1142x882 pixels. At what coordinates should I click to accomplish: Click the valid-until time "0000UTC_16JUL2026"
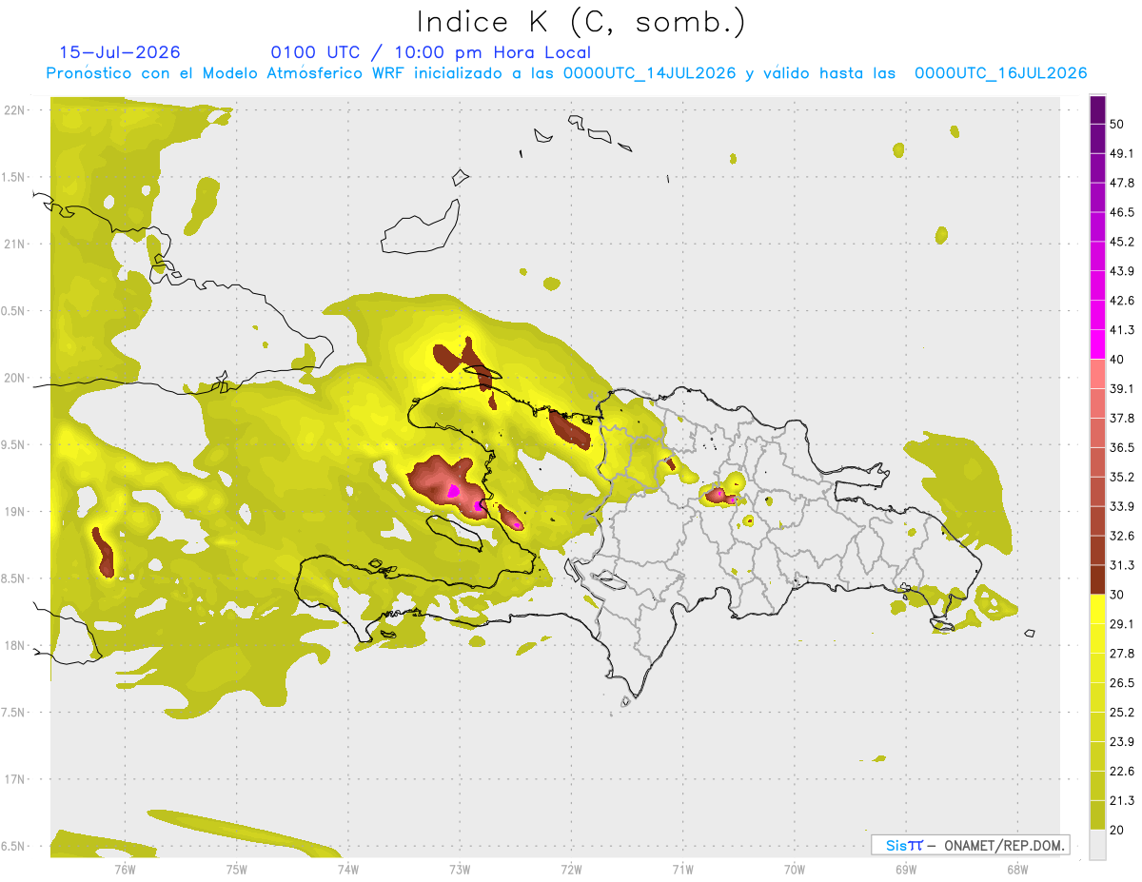(1000, 73)
